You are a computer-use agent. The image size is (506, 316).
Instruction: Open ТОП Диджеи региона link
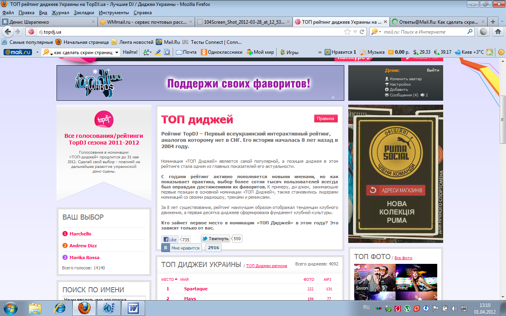click(x=266, y=266)
